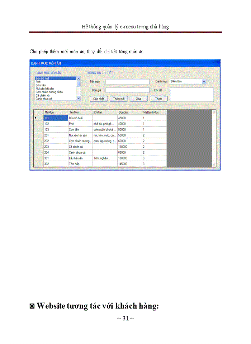Click the DonGia cell 180000
The width and height of the screenshot is (251, 344).
[129, 158]
